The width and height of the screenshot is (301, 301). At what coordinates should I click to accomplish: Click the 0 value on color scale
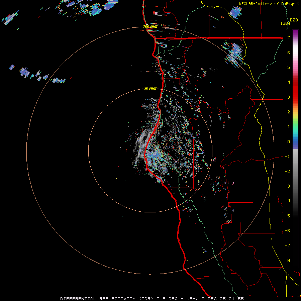[289, 142]
